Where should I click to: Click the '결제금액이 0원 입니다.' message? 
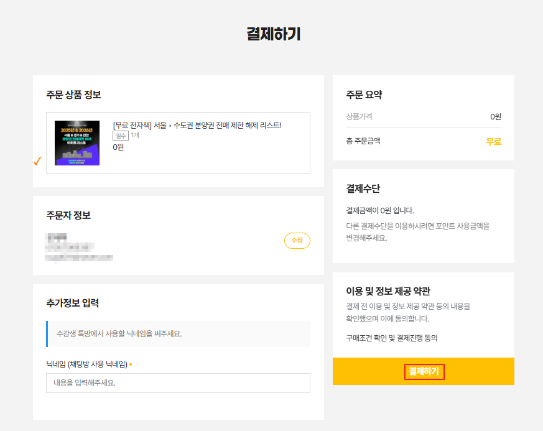point(380,210)
